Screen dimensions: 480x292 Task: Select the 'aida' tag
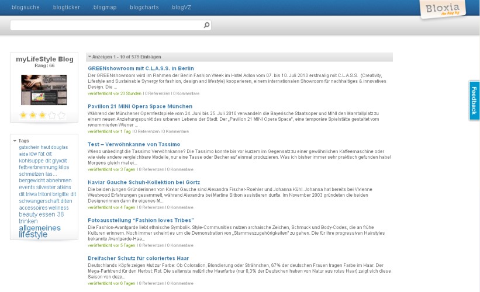click(23, 154)
